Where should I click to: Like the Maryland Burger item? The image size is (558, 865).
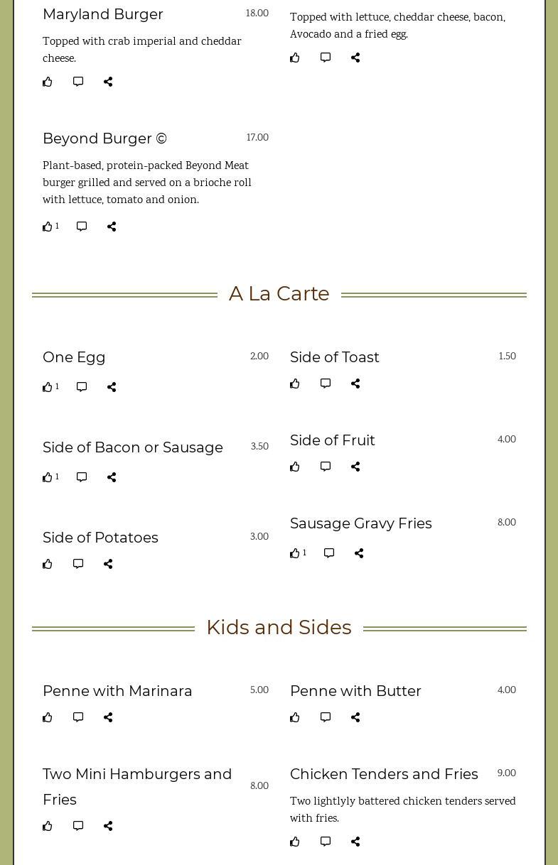pos(48,82)
